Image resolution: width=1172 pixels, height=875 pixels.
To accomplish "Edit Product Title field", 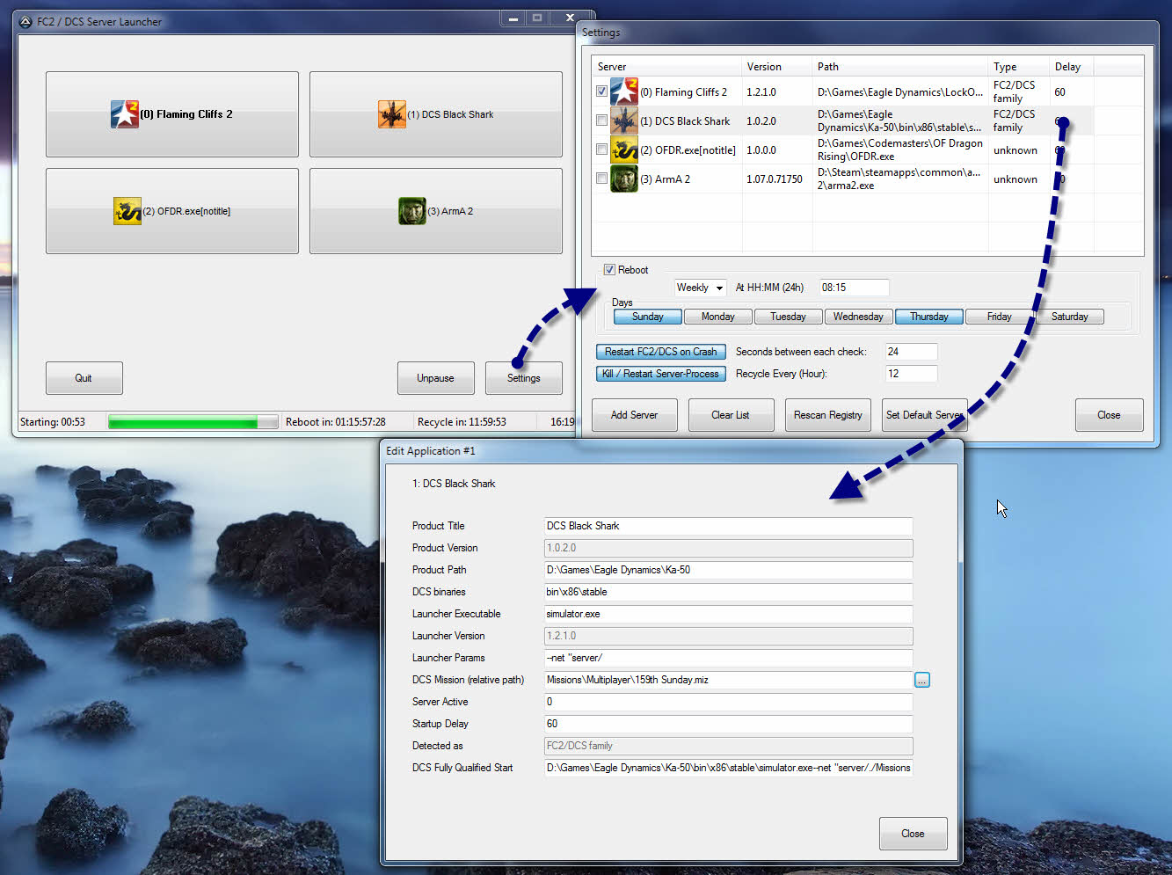I will 728,526.
